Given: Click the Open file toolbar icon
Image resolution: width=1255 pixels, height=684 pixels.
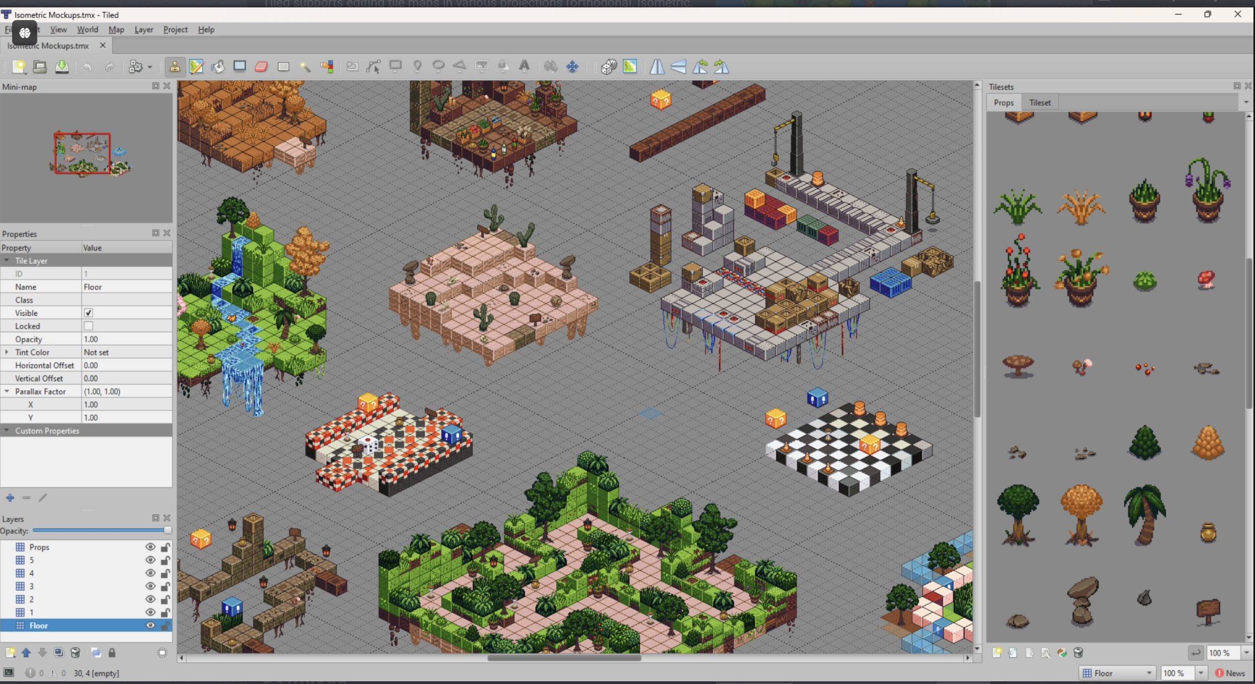Looking at the screenshot, I should [40, 66].
